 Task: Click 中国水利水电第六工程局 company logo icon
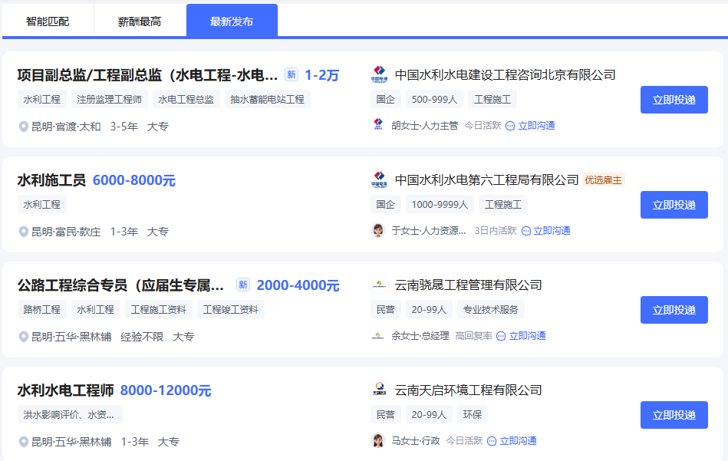tap(379, 180)
